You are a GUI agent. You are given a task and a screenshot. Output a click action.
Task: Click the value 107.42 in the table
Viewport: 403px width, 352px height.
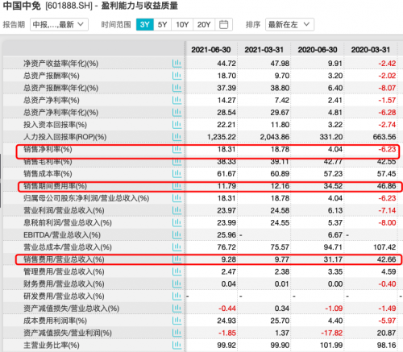click(x=384, y=247)
